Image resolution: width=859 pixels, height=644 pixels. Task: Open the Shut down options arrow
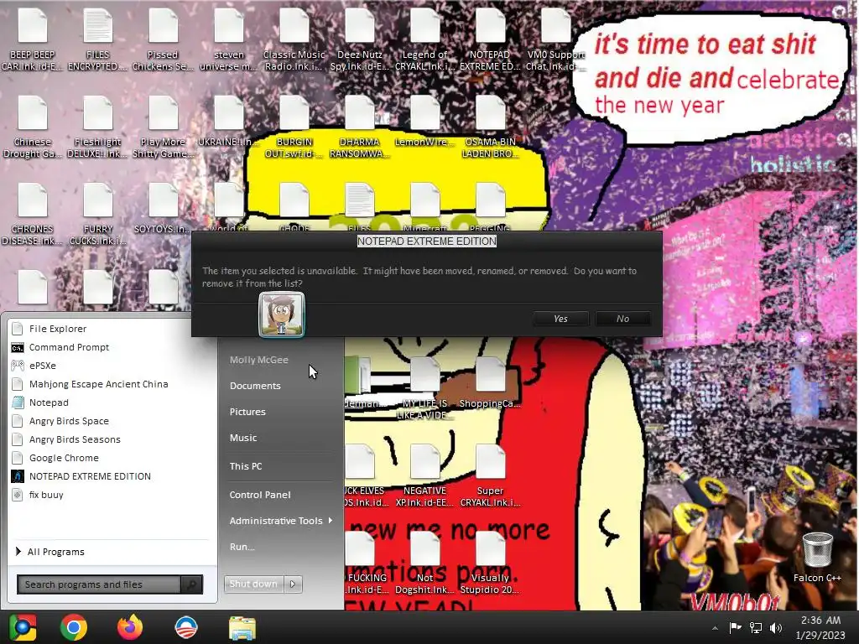tap(293, 584)
